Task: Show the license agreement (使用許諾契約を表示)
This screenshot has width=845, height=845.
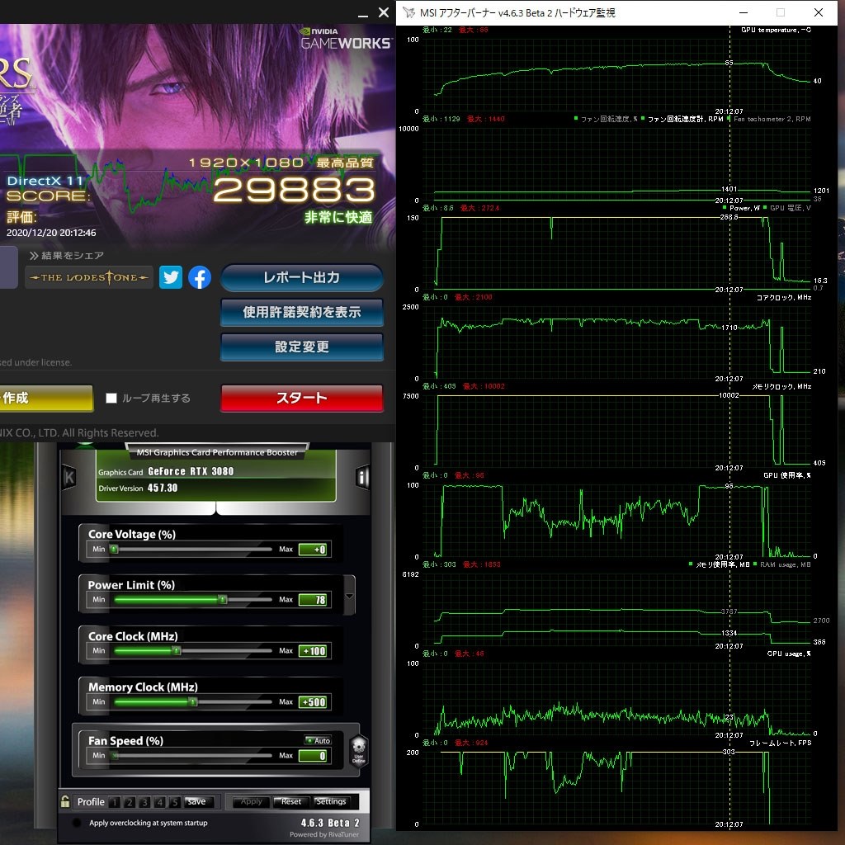Action: point(302,312)
